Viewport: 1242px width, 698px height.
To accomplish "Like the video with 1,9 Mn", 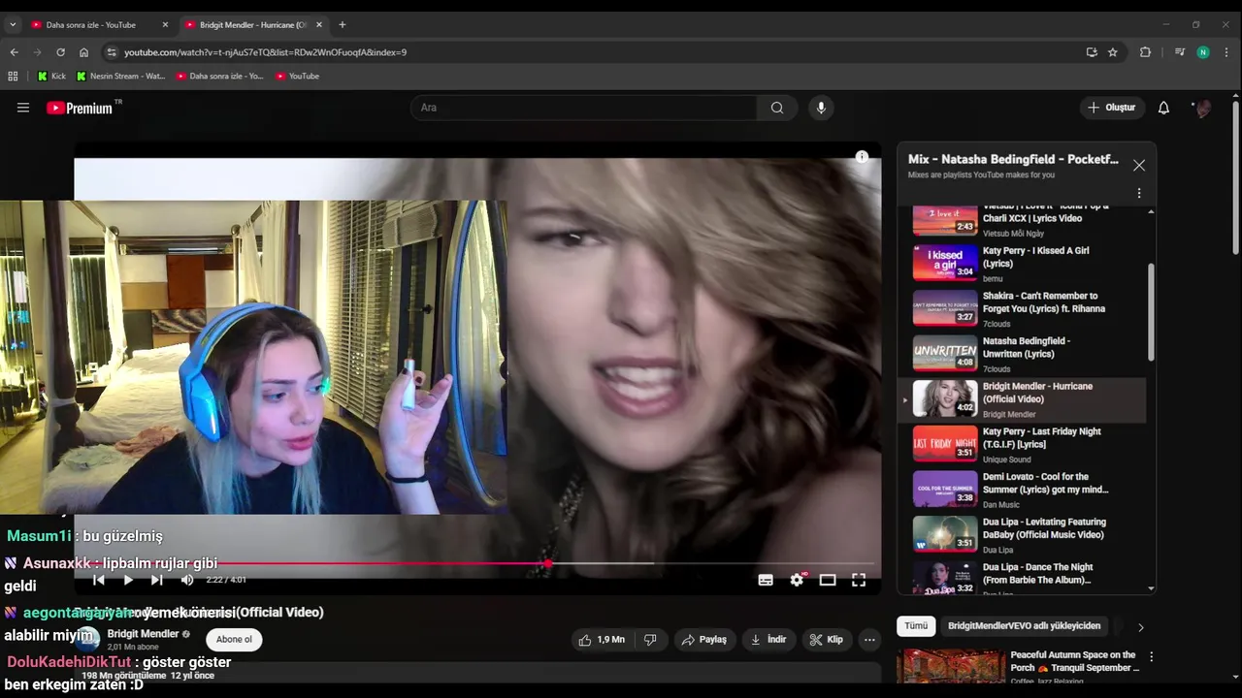I will tap(602, 640).
